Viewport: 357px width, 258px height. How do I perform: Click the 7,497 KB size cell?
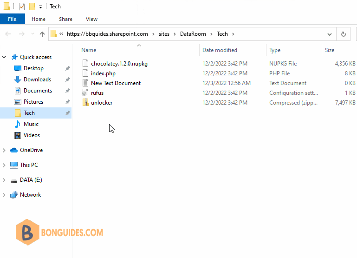tap(345, 103)
